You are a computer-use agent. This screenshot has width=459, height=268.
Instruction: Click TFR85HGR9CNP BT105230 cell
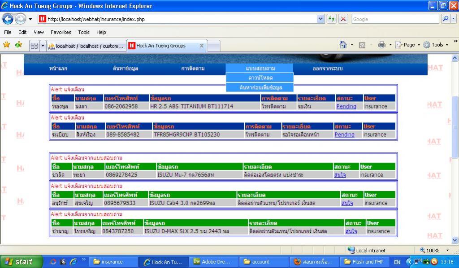(198, 134)
